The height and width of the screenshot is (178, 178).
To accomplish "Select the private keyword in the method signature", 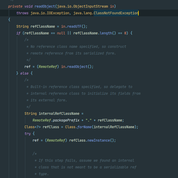I will click(x=15, y=6).
